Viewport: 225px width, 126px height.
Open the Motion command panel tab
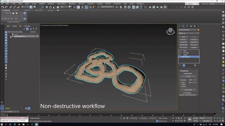[x=191, y=26]
